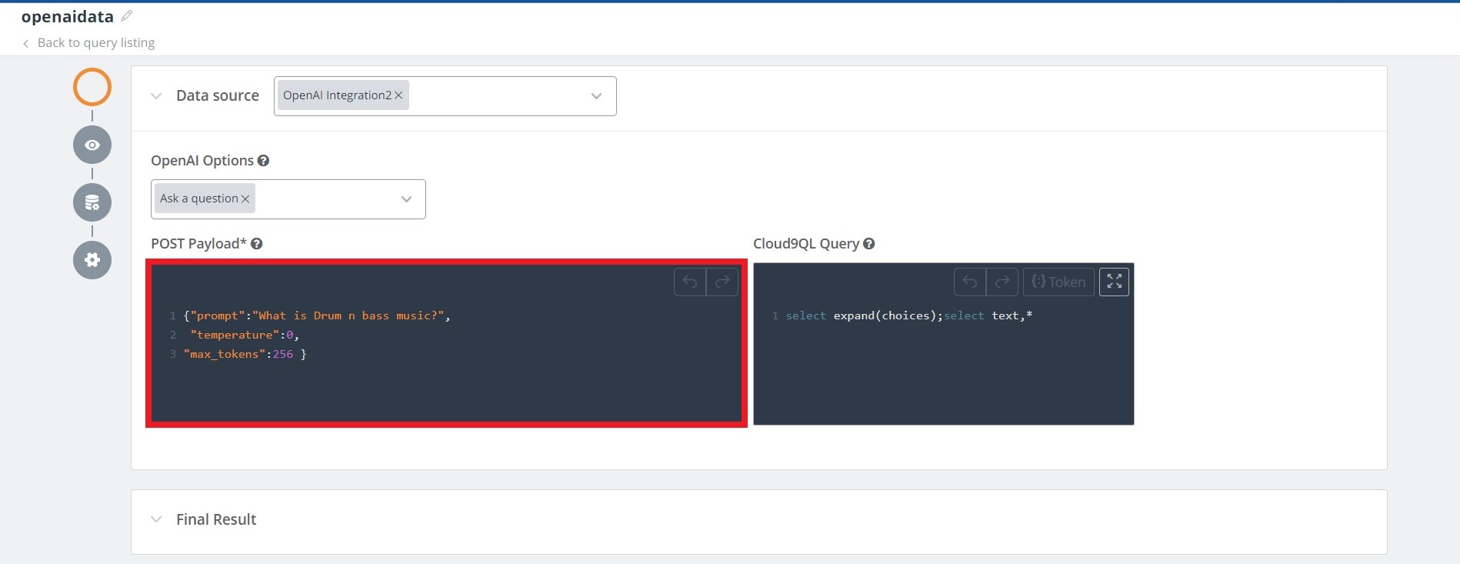Open the Data source dropdown
1460x564 pixels.
click(x=596, y=96)
